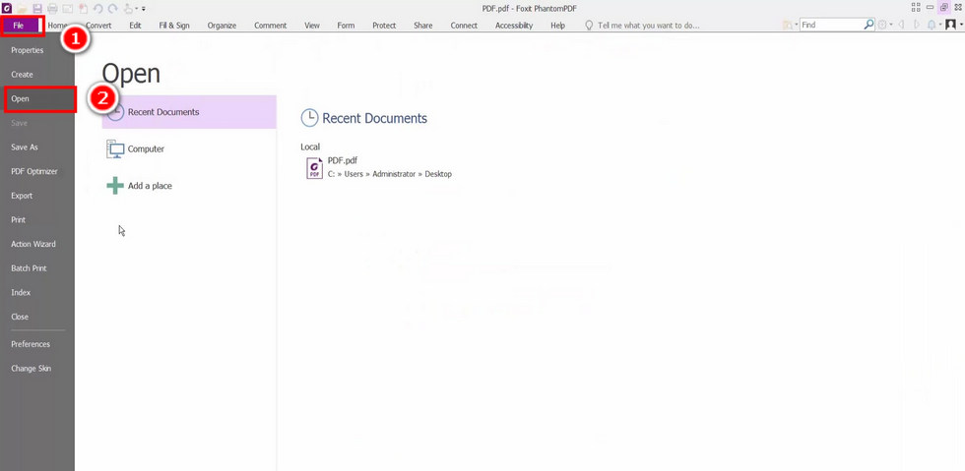
Task: Choose Computer as the open location
Action: click(146, 149)
